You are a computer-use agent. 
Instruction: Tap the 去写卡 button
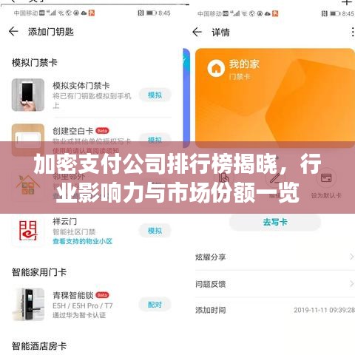tap(275, 222)
